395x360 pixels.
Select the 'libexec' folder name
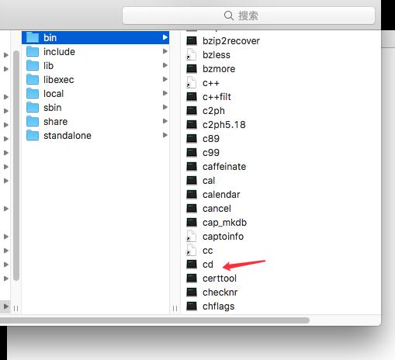pos(59,80)
